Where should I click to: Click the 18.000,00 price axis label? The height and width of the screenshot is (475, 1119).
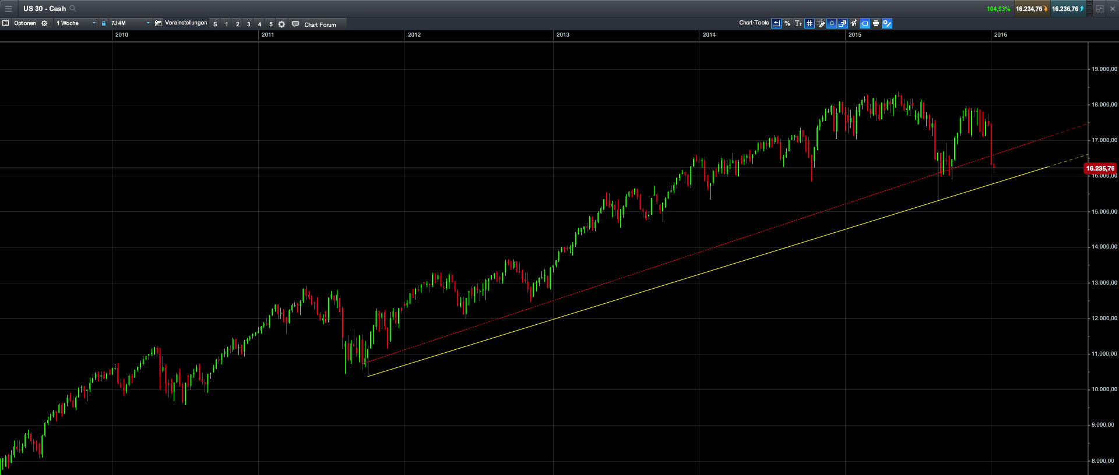(1104, 105)
